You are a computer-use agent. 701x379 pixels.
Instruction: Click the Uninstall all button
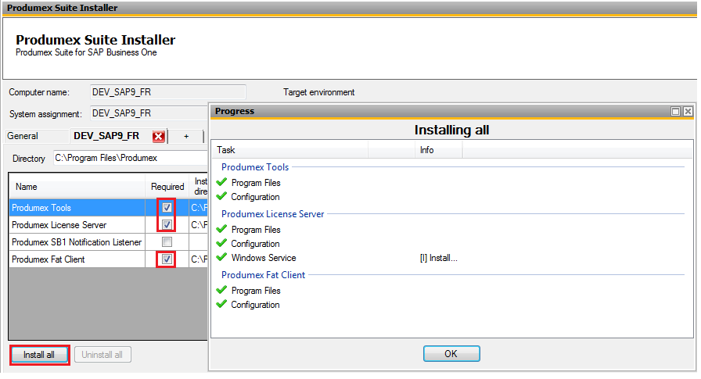[102, 355]
